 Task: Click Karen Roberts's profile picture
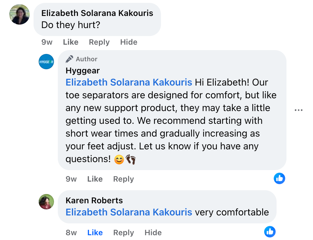coord(46,202)
